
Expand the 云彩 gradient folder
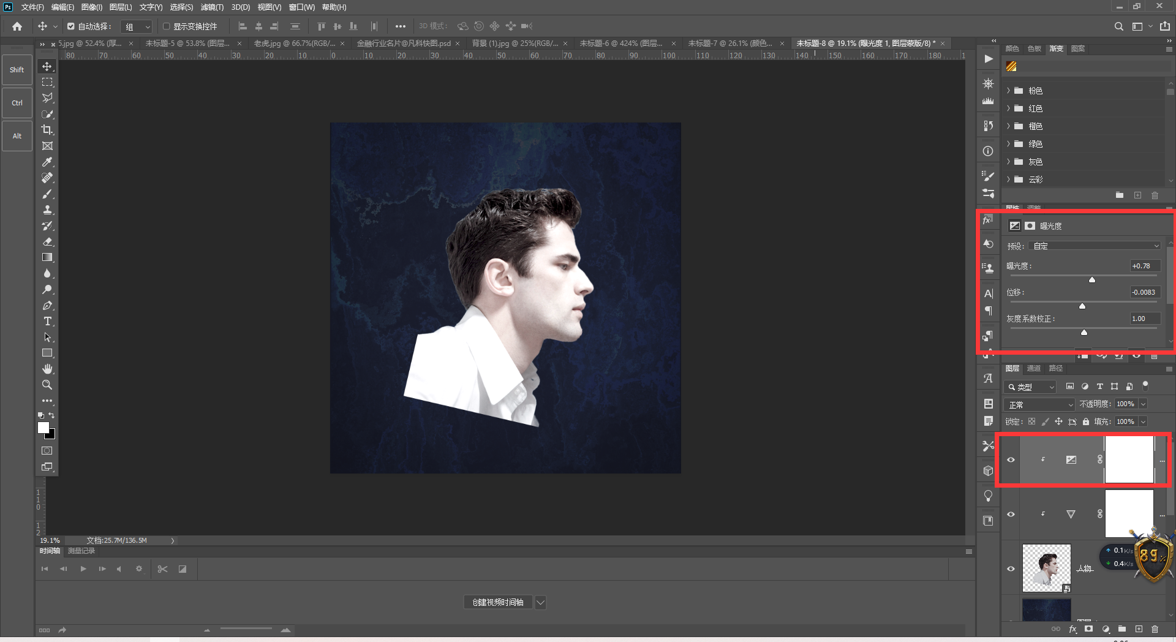tap(1009, 179)
